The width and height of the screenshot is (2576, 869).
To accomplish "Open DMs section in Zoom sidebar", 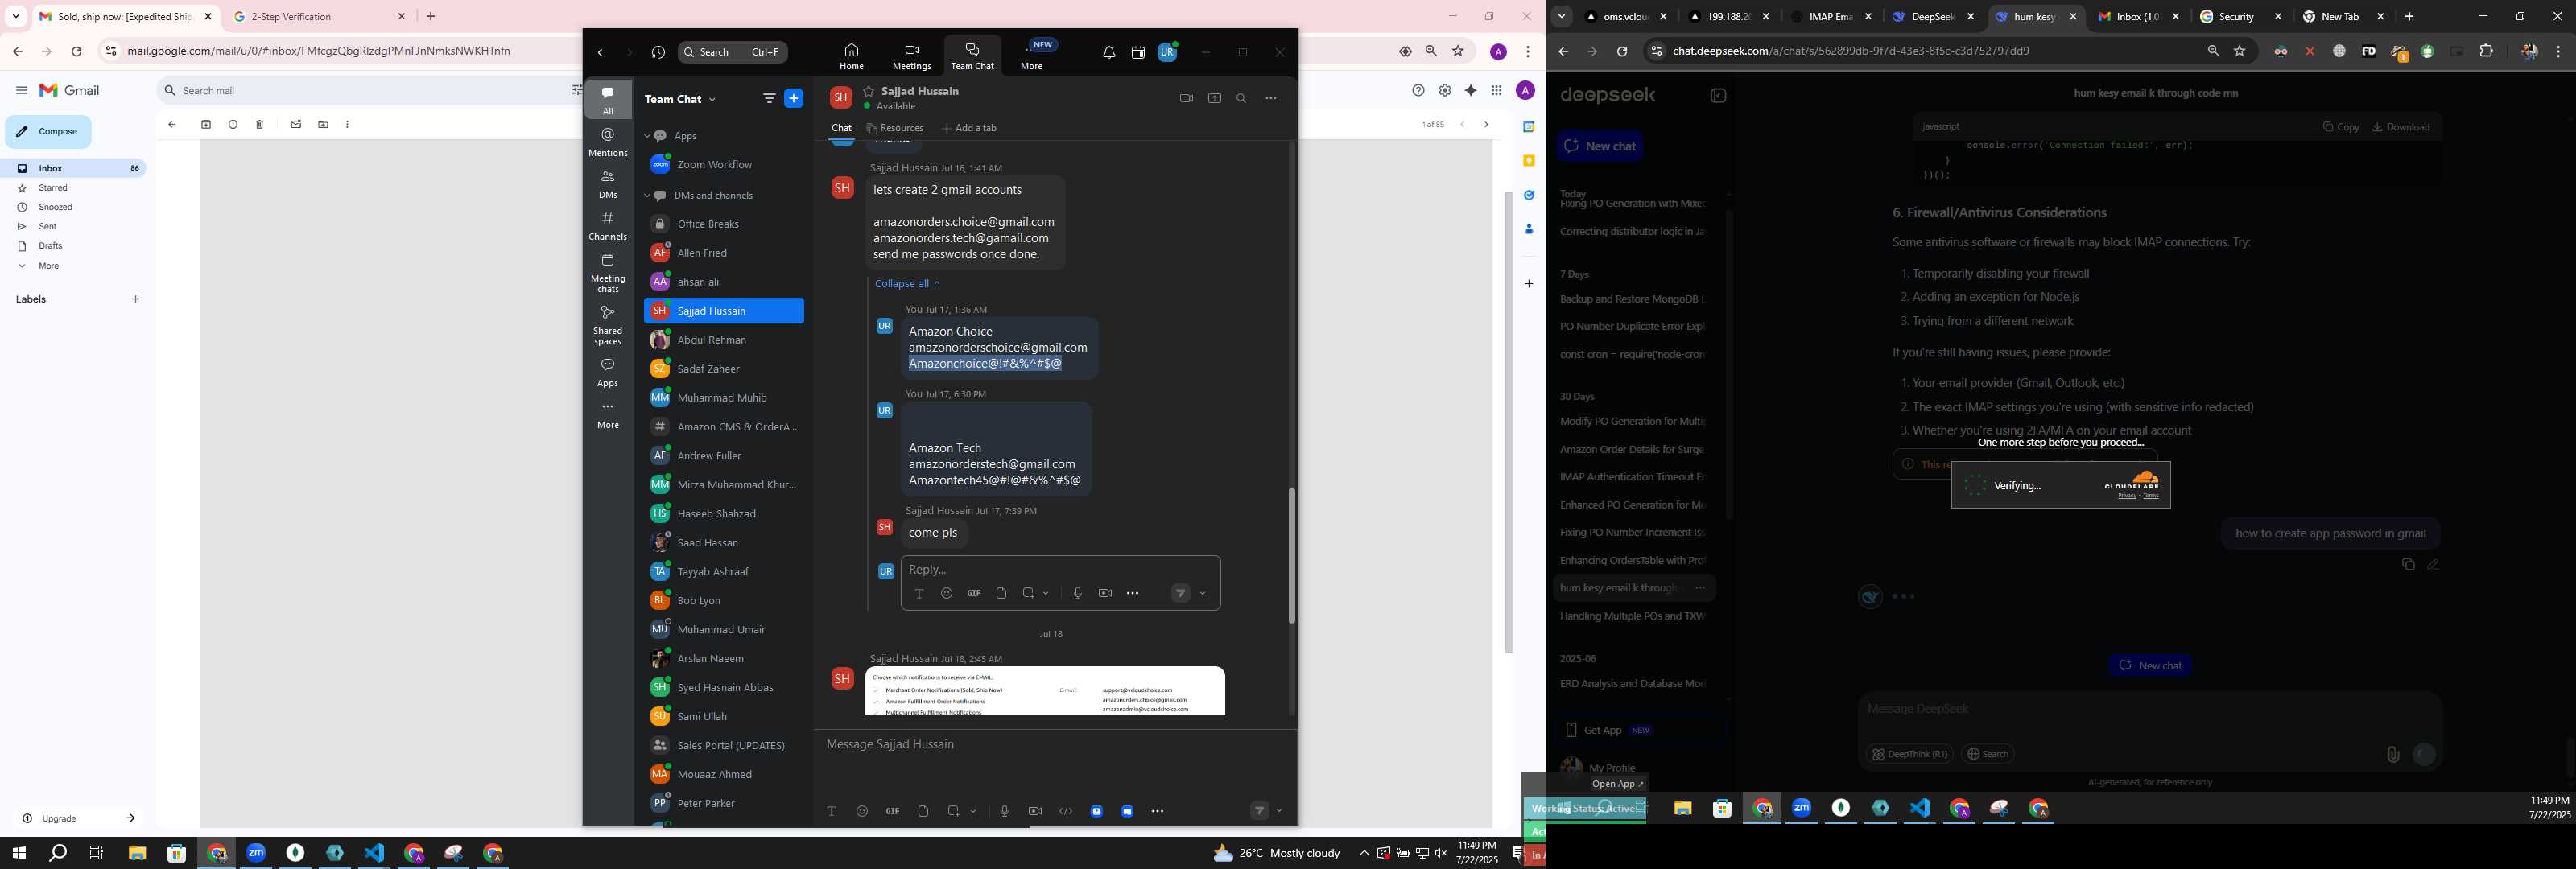I will click(x=608, y=184).
